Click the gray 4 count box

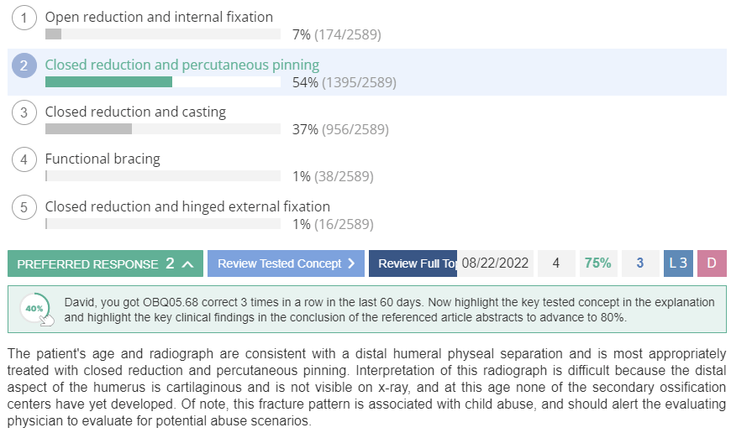(556, 263)
